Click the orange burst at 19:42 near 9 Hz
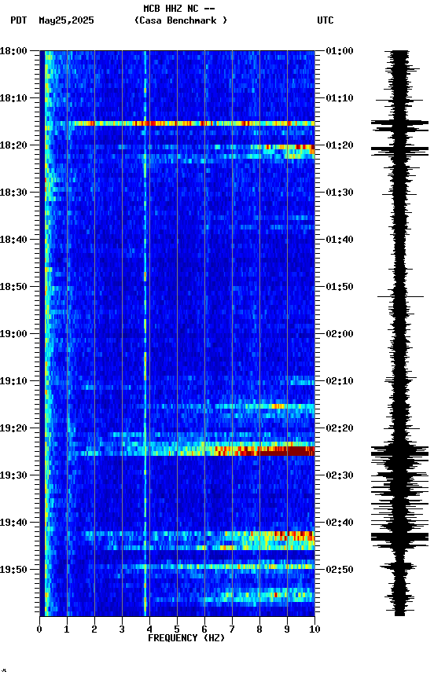The image size is (434, 679). coord(292,536)
